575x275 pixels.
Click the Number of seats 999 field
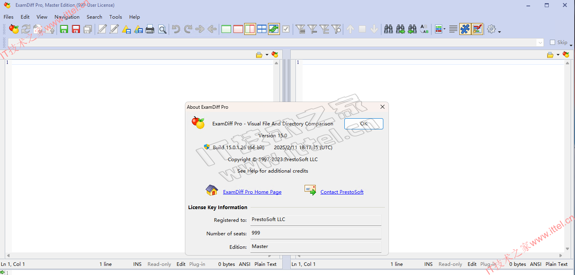pos(316,233)
